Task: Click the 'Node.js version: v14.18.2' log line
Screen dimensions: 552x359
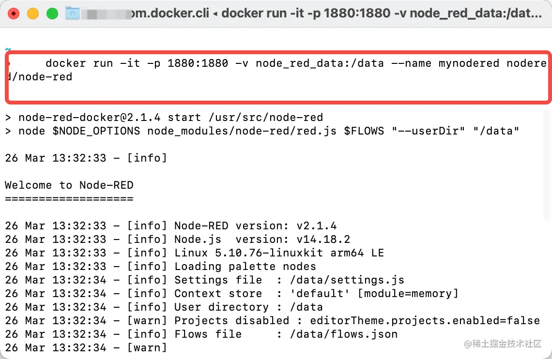Action: [177, 239]
